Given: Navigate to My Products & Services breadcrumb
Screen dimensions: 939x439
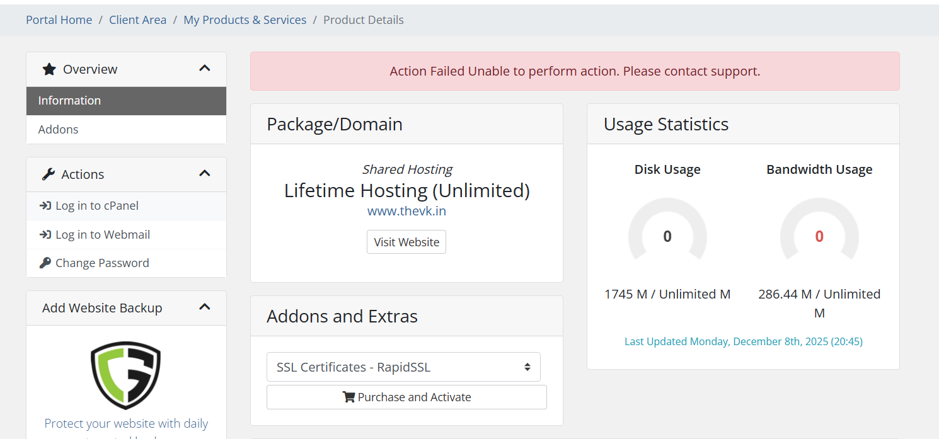Looking at the screenshot, I should point(245,20).
